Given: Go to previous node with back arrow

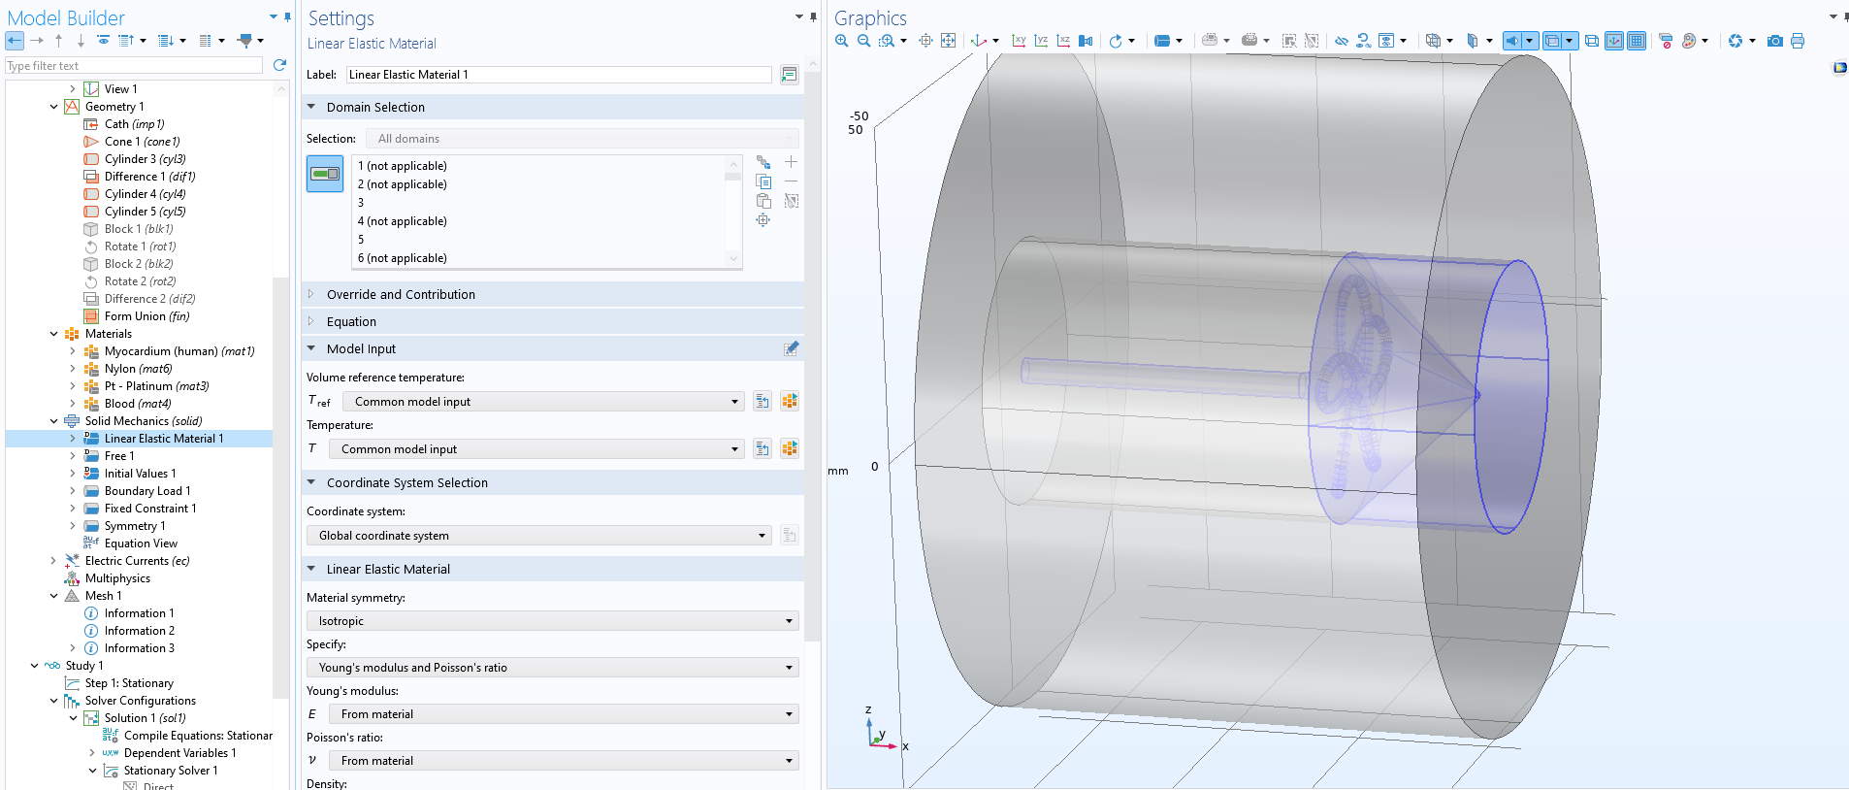Looking at the screenshot, I should 15,41.
